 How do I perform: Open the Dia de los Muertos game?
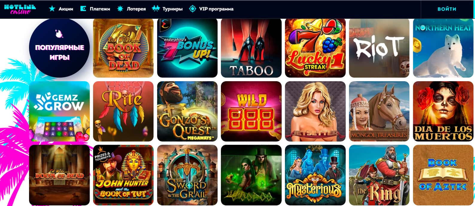(x=443, y=111)
